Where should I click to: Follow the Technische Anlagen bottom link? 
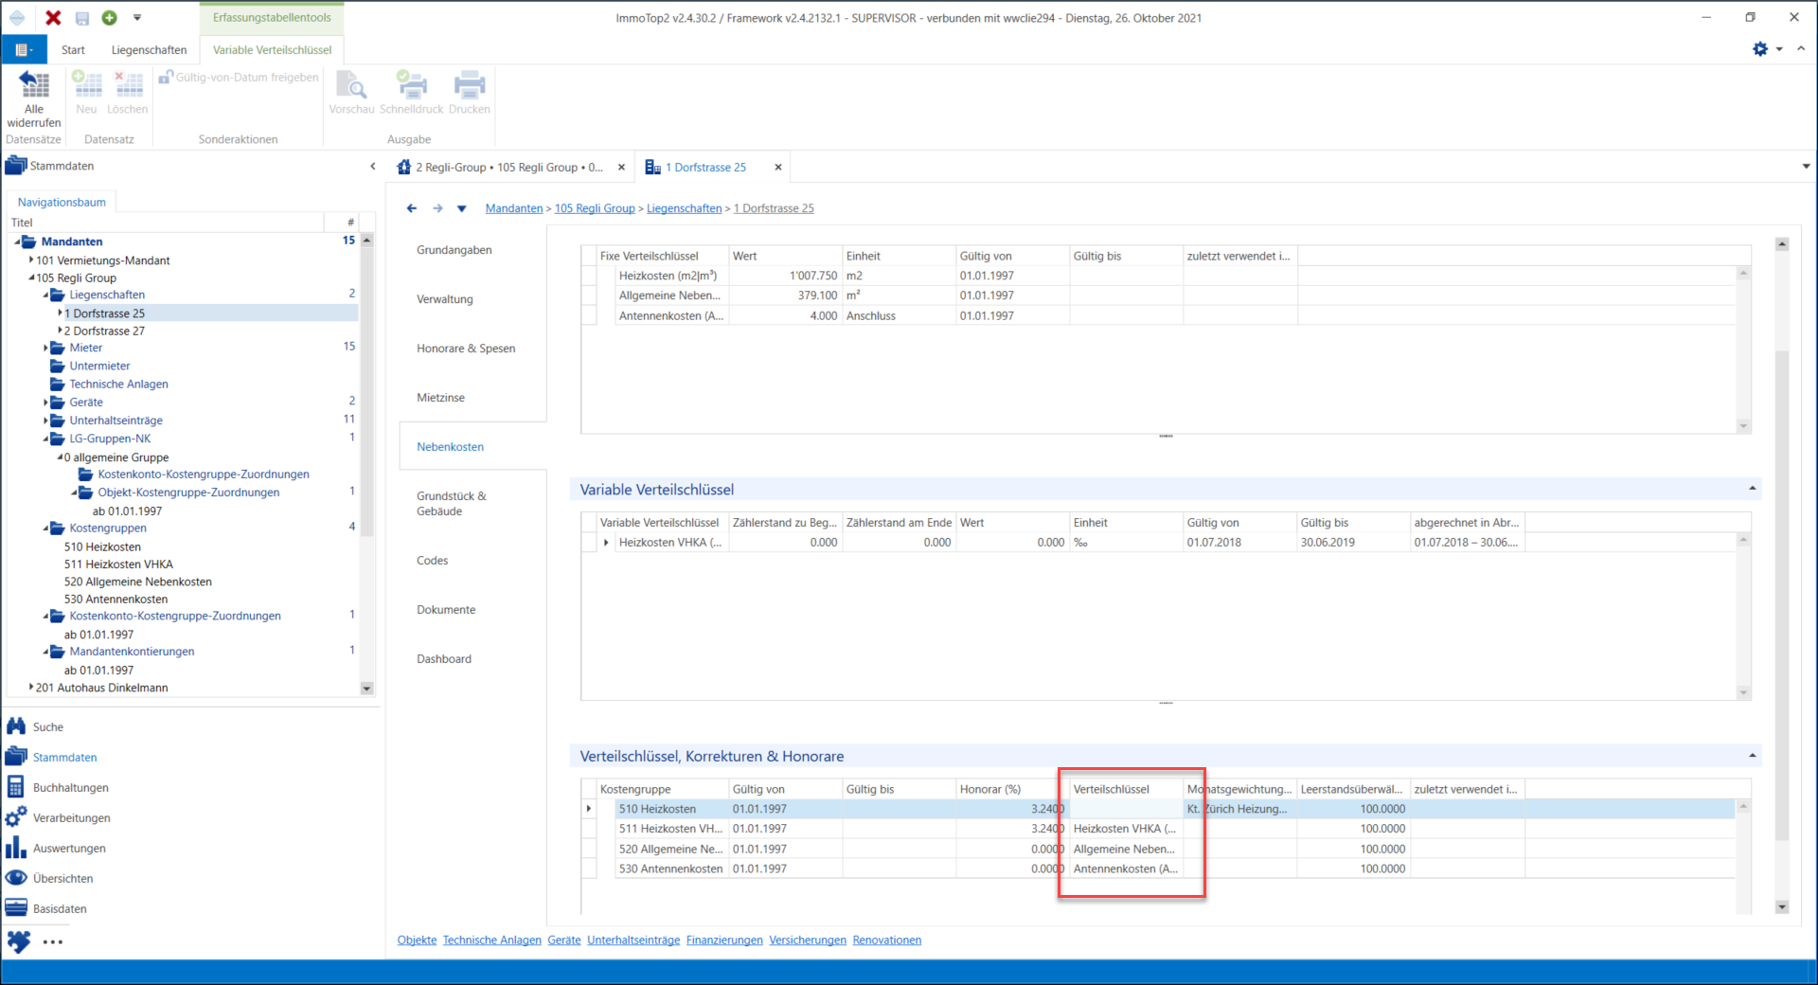pos(492,940)
